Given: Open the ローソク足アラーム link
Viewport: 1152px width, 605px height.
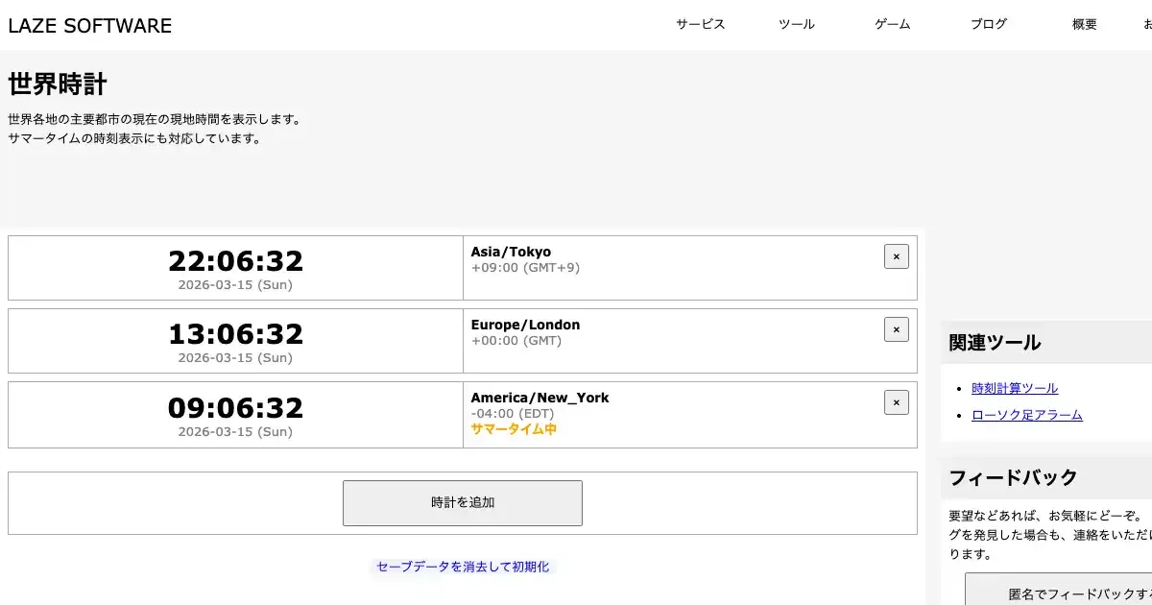Looking at the screenshot, I should [1026, 415].
